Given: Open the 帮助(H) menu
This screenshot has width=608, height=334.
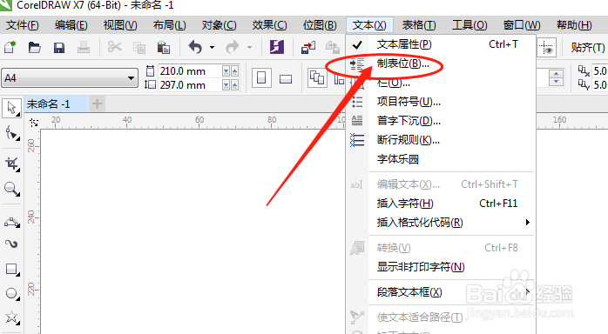Looking at the screenshot, I should pyautogui.click(x=574, y=25).
